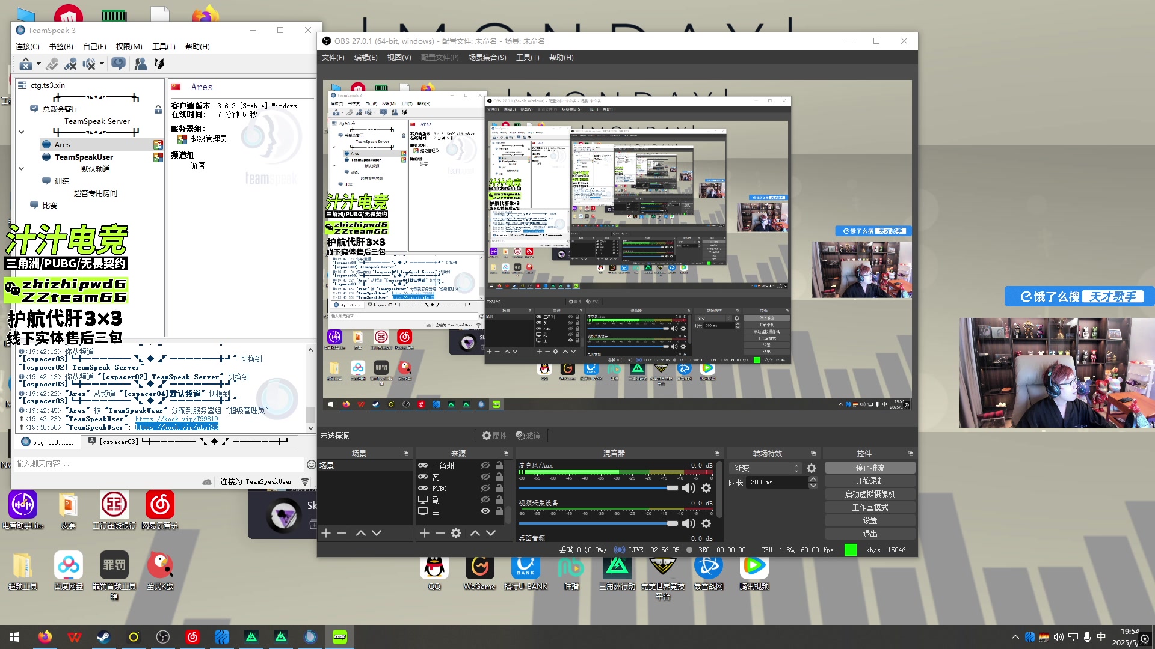Open transition properties gear in OBS
1155x649 pixels.
812,468
